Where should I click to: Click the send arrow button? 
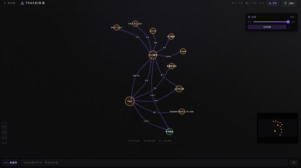[294, 163]
